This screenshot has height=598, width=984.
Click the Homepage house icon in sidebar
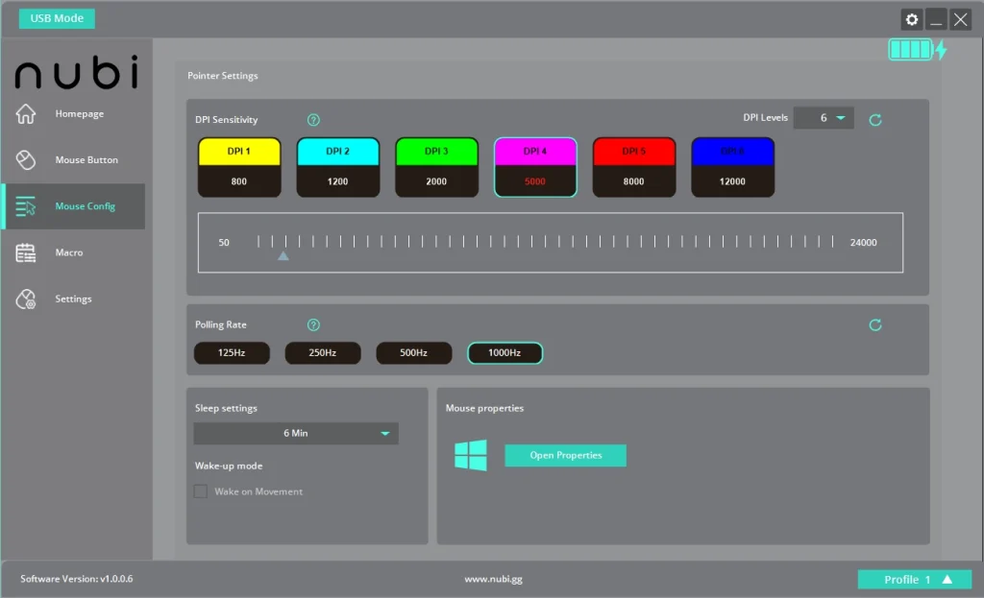26,114
